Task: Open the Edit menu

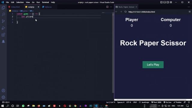Action: pyautogui.click(x=13, y=2)
